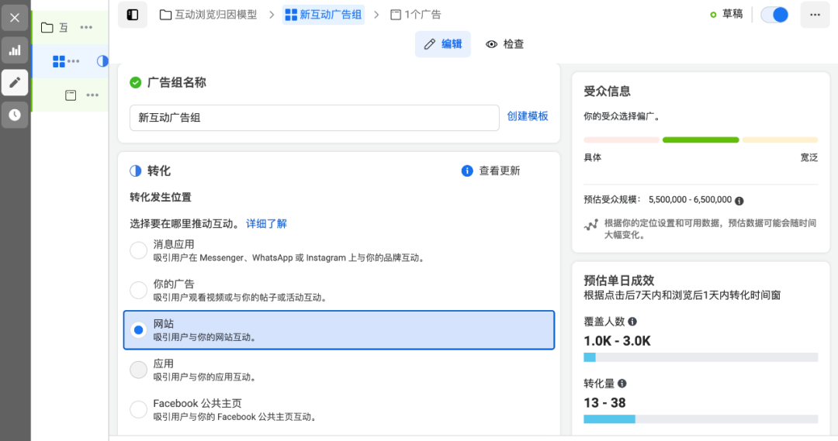
Task: Close the editor with the X icon
Action: 15,17
